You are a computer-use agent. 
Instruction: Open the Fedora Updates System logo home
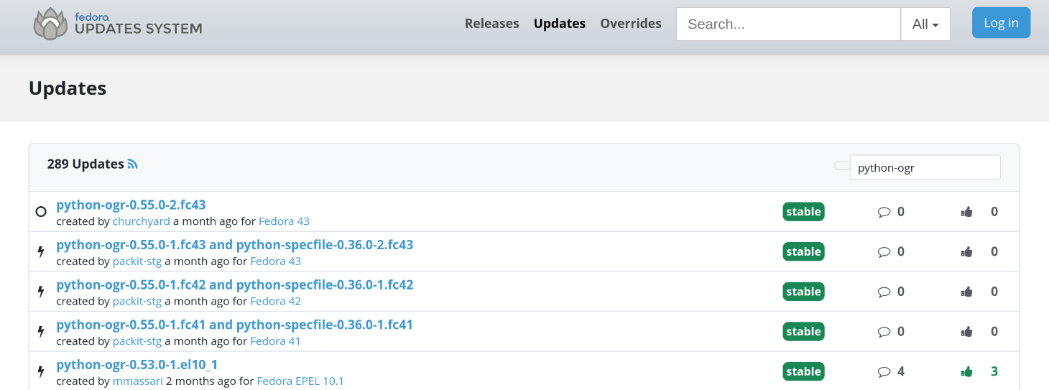pyautogui.click(x=118, y=24)
